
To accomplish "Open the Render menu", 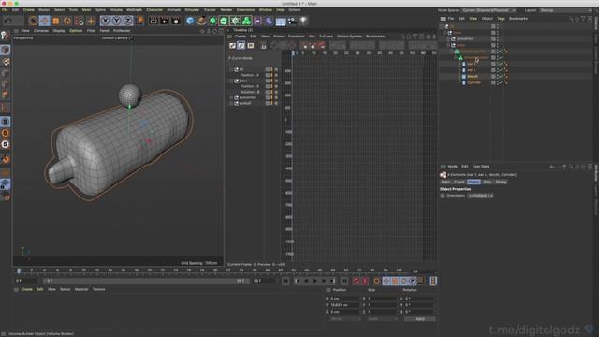I will (x=226, y=10).
